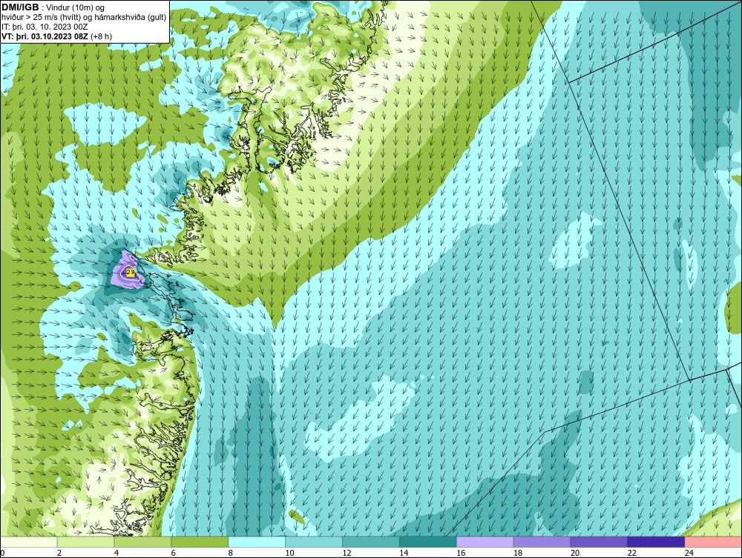
Task: Select the 4–6 m/s green legend swatch
Action: click(142, 542)
